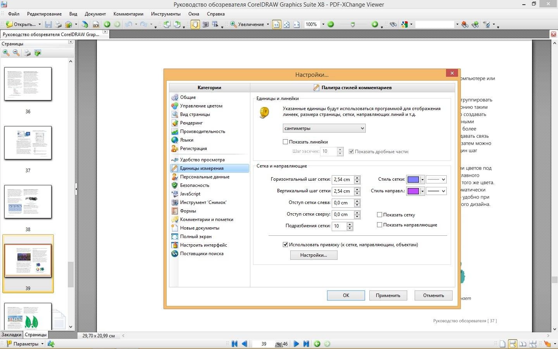Click the zoom slider handle in toolbar
Viewport: 558px width, 349px height.
[352, 24]
